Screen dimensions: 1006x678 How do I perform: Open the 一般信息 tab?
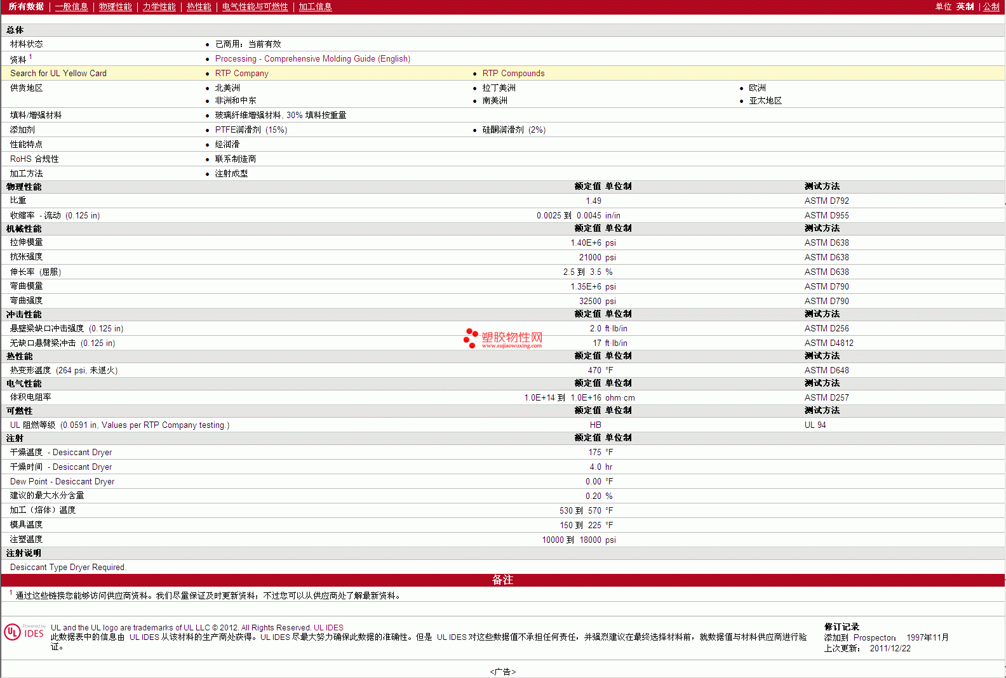click(71, 6)
